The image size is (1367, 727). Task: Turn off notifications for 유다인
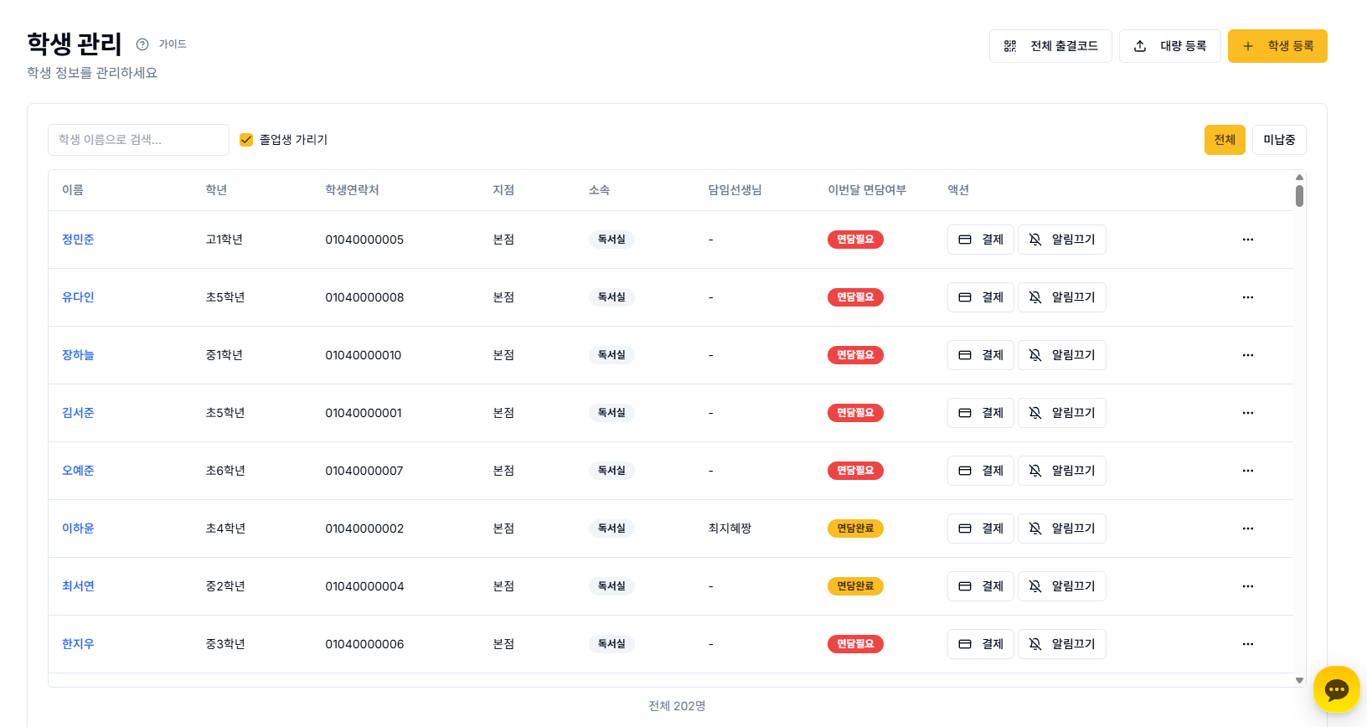pos(1061,297)
